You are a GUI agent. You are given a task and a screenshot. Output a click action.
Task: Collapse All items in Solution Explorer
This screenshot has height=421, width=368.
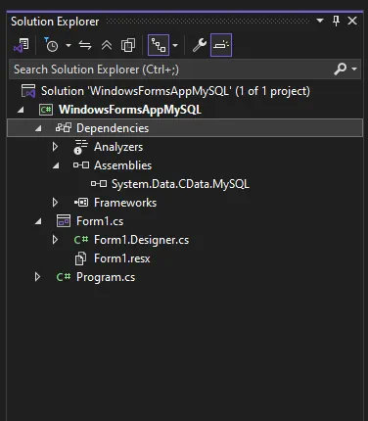pyautogui.click(x=107, y=45)
